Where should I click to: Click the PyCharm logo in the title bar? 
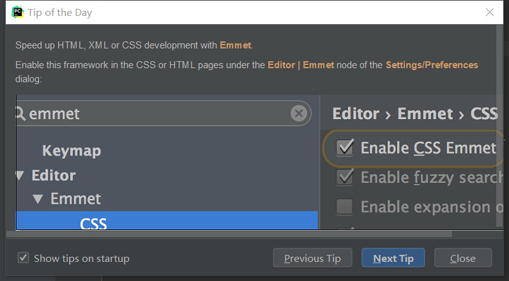pos(17,12)
